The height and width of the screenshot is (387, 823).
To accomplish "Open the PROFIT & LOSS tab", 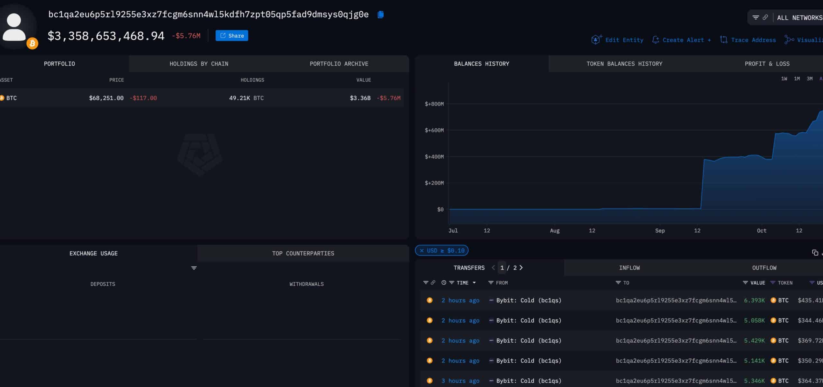I will pos(767,64).
